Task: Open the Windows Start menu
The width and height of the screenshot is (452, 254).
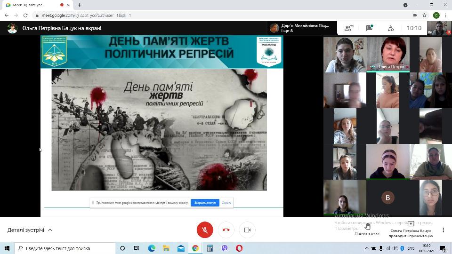Action: (x=7, y=248)
